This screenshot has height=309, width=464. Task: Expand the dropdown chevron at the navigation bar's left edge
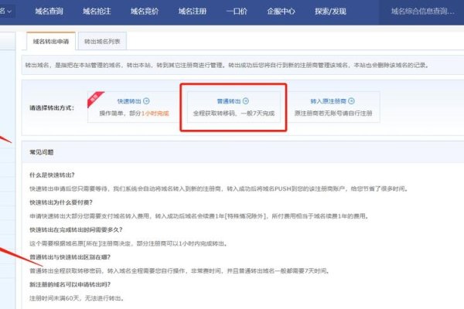pyautogui.click(x=9, y=12)
